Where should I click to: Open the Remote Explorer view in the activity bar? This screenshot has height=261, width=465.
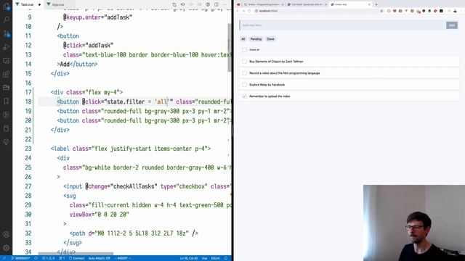(7, 61)
